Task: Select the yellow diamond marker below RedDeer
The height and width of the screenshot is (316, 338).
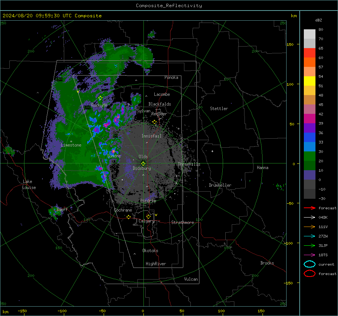Action: 154,122
